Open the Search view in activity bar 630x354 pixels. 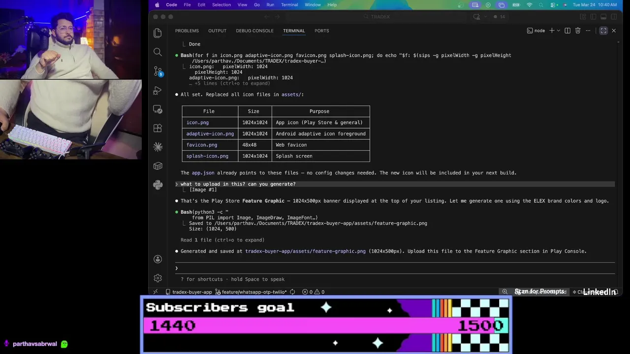pyautogui.click(x=157, y=52)
